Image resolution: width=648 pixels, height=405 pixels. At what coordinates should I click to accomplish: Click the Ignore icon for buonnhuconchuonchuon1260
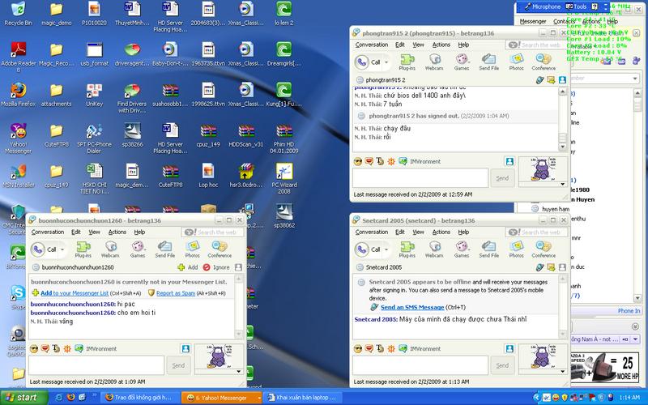pos(207,266)
